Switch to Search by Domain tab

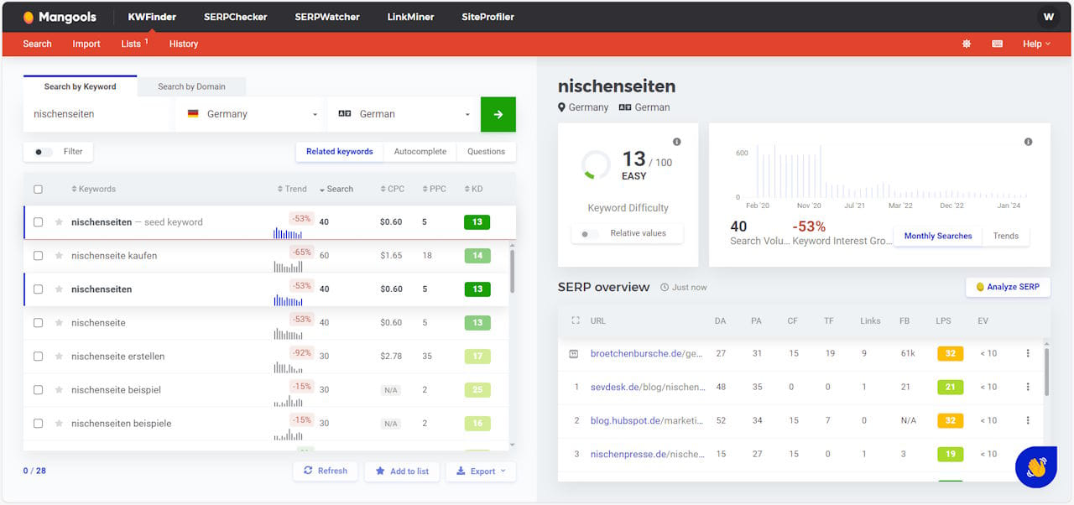pyautogui.click(x=191, y=86)
